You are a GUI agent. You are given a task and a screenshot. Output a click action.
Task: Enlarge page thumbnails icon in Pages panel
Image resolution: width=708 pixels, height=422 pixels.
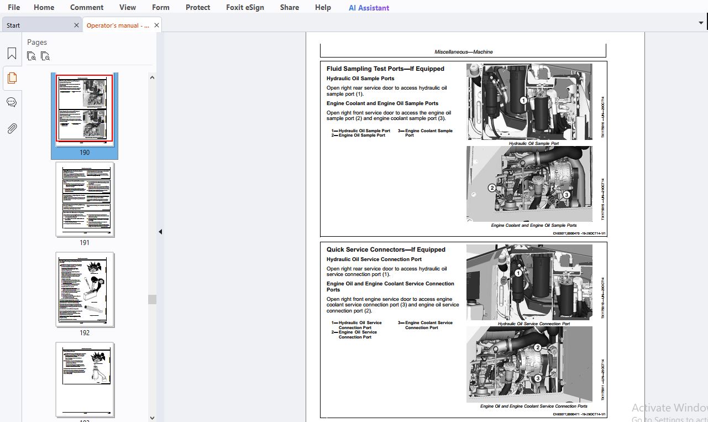pyautogui.click(x=32, y=56)
